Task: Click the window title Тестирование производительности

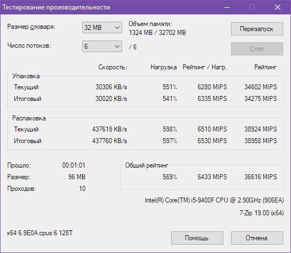Action: point(56,7)
